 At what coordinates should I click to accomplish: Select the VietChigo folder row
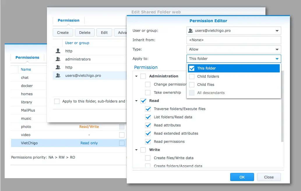click(69, 143)
